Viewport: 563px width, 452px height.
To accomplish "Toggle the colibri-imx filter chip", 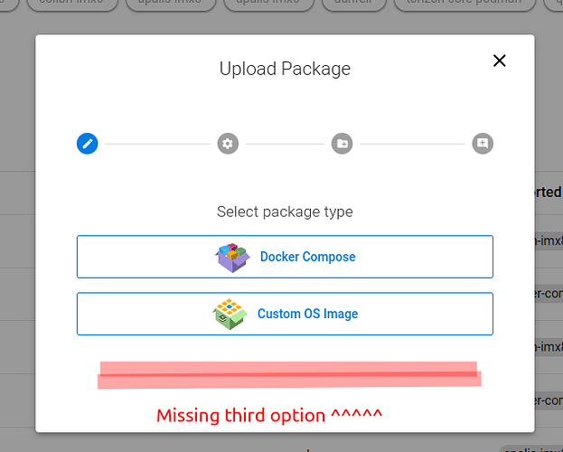I will pyautogui.click(x=72, y=3).
